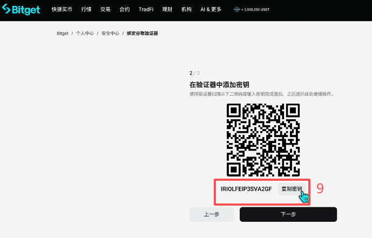The height and width of the screenshot is (238, 372).
Task: Open the 交易 menu item
Action: 105,10
